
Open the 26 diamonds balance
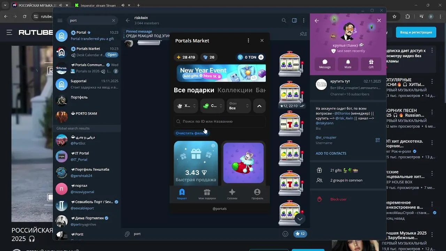[209, 57]
